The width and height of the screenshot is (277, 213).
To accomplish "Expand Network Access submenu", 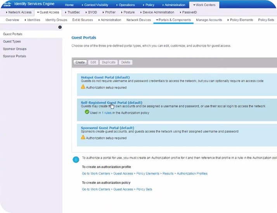I will pos(19,12).
